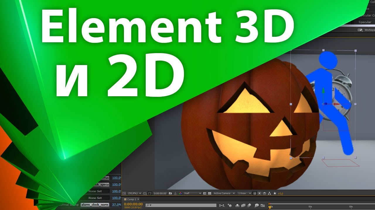Toggle the Motion Blur icon
This screenshot has width=375, height=210.
pos(249,205)
